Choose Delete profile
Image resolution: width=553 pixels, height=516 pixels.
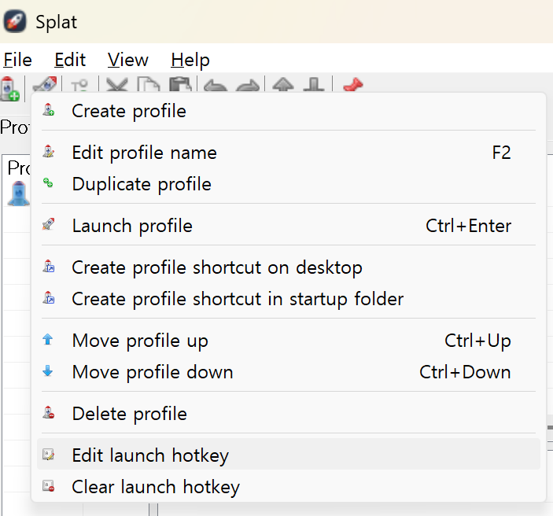coord(289,414)
